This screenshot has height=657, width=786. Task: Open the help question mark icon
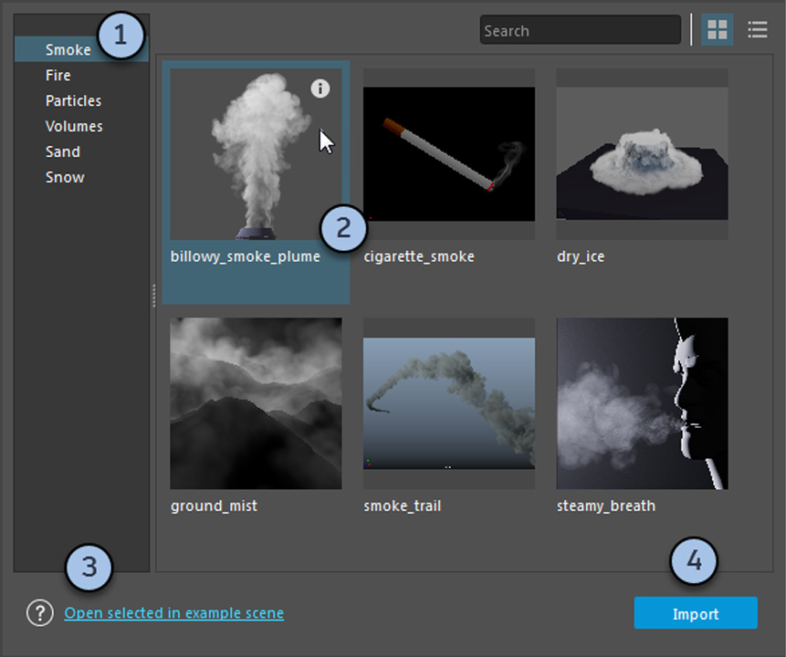tap(40, 613)
